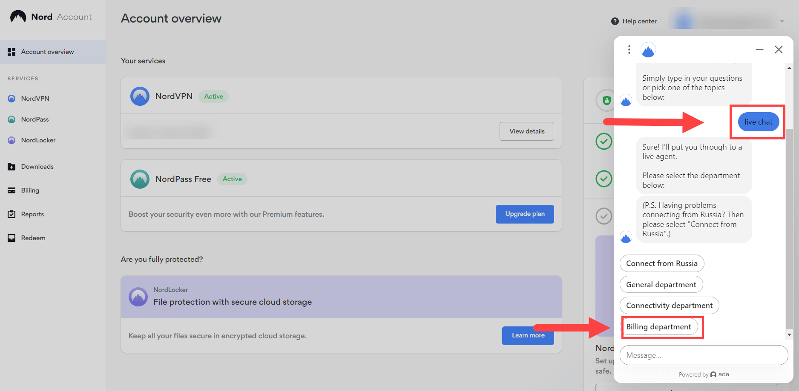Go to NordLocker sidebar entry
Image resolution: width=799 pixels, height=391 pixels.
point(38,140)
